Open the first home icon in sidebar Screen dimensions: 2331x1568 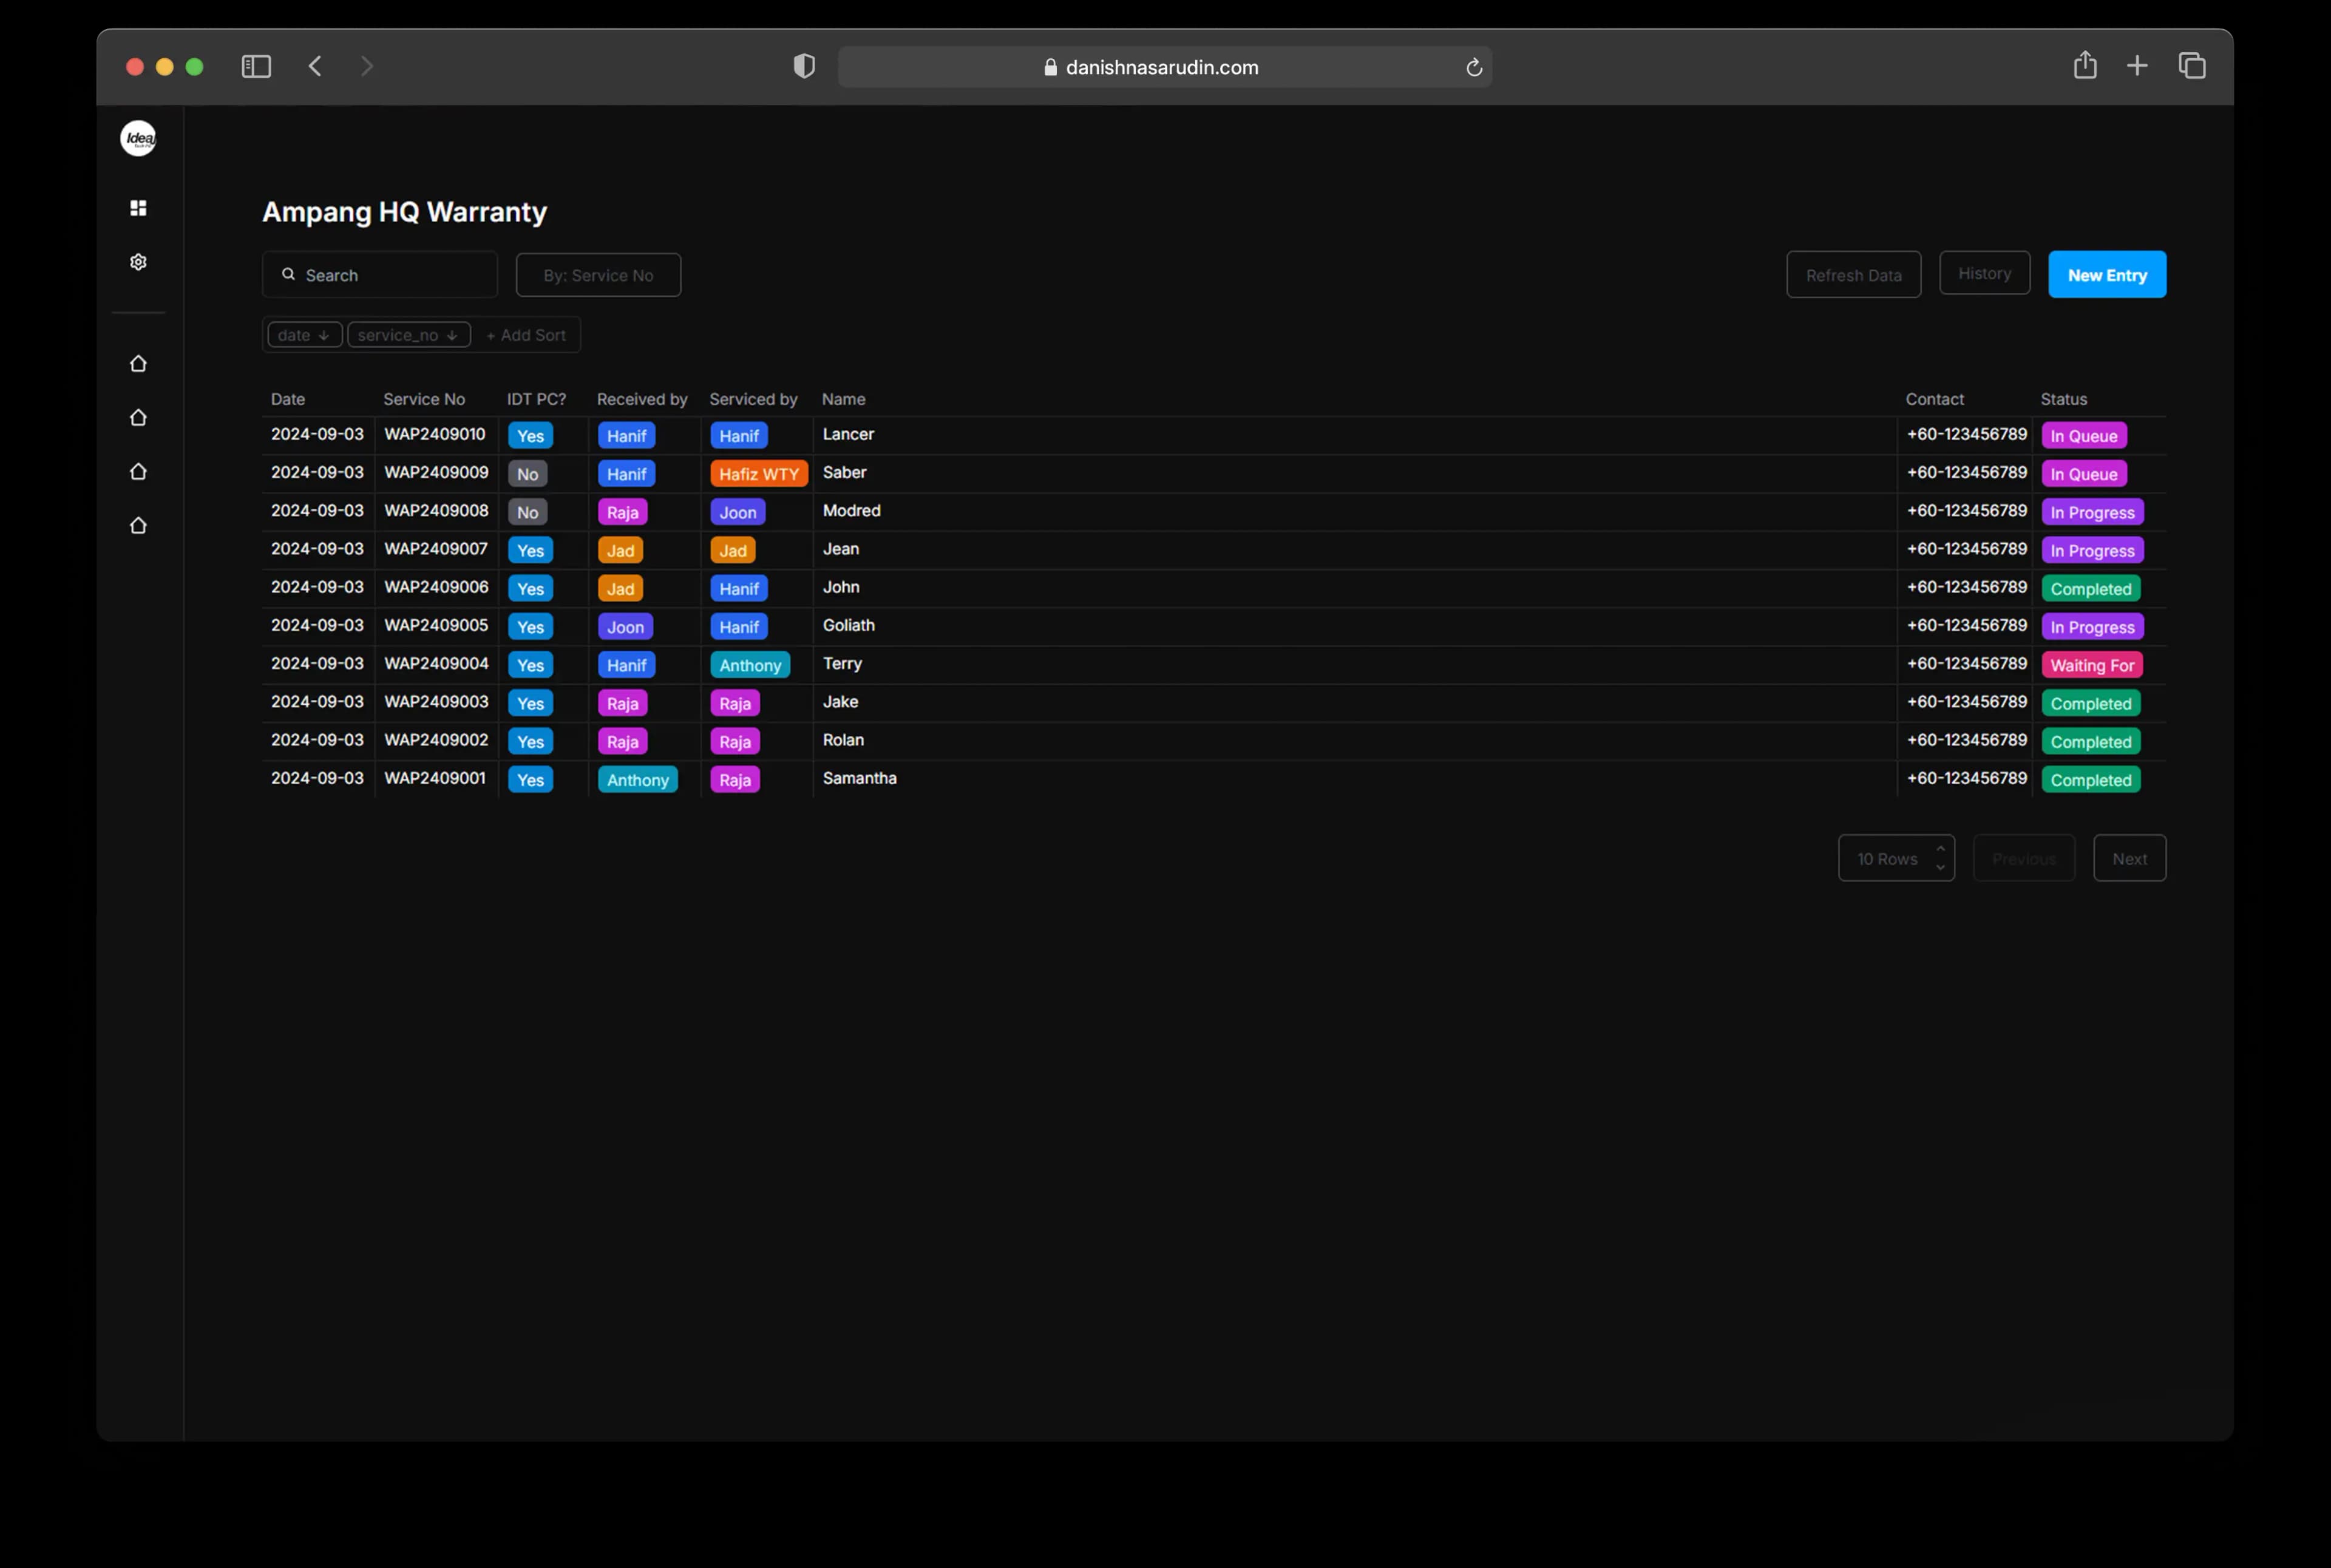(138, 363)
